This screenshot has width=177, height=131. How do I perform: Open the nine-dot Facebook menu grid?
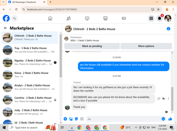[x=151, y=18]
